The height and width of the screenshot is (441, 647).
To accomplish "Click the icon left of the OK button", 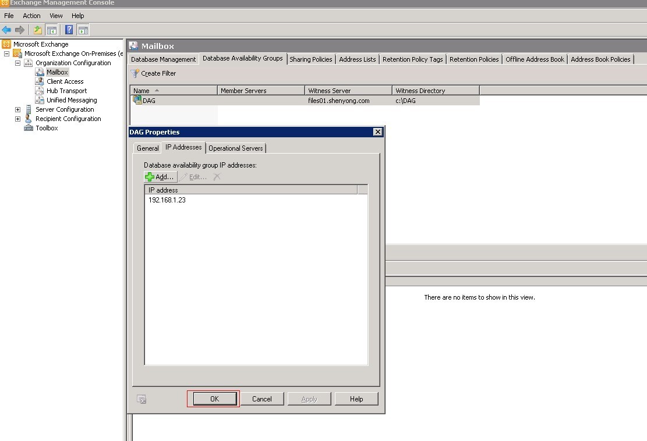I will (x=142, y=399).
